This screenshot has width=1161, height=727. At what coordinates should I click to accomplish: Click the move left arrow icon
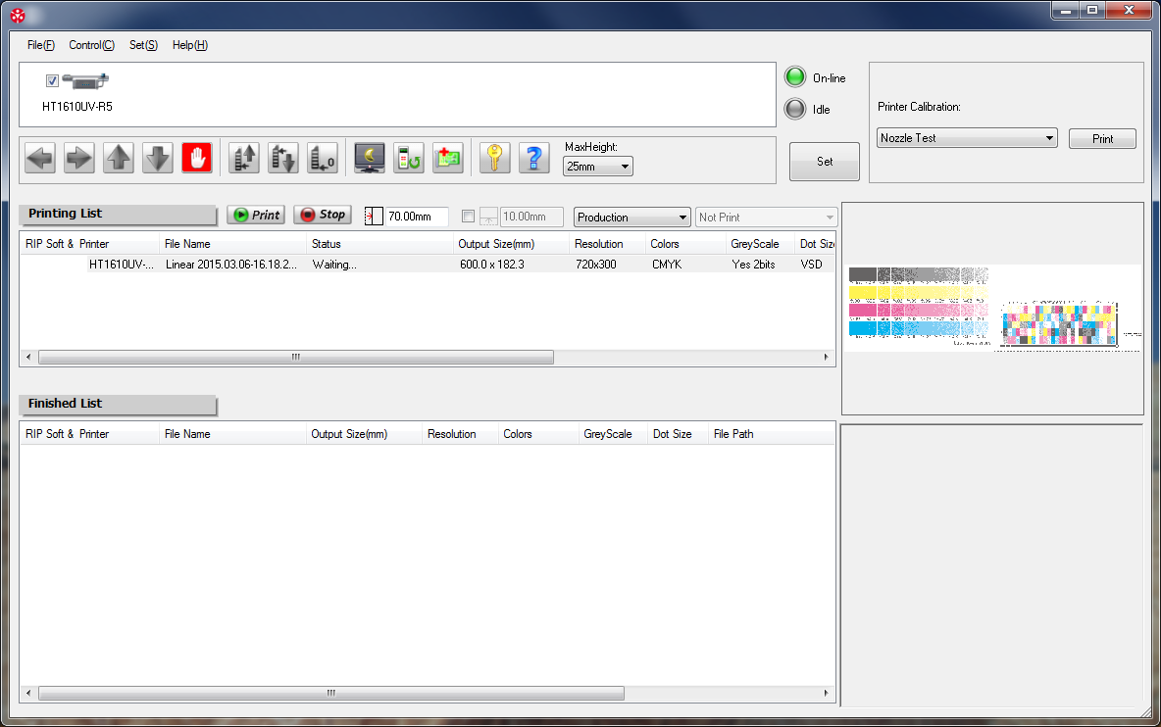40,158
